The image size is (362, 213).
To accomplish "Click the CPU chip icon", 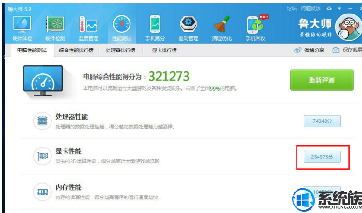I will pyautogui.click(x=43, y=121).
